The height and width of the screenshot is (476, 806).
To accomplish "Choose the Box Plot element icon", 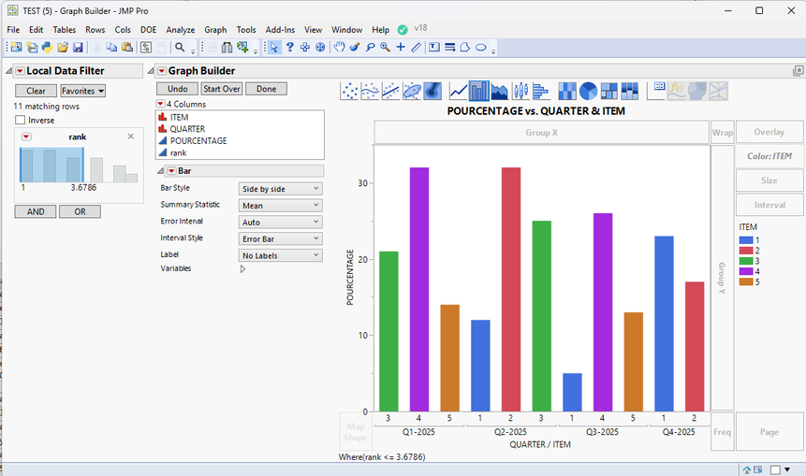I will click(x=521, y=91).
